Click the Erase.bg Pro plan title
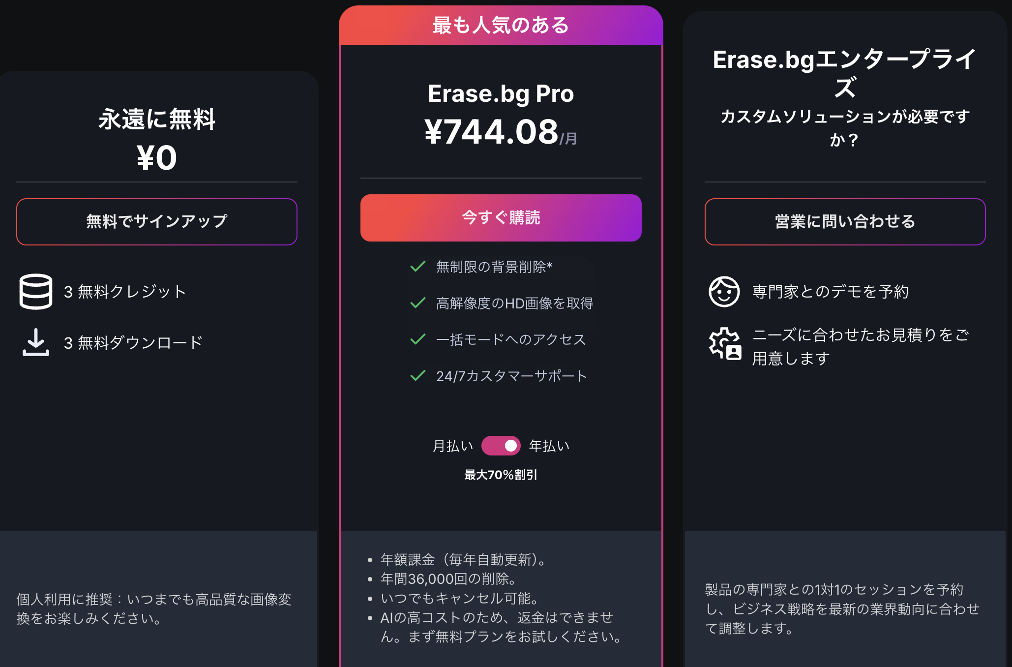This screenshot has width=1012, height=667. click(501, 93)
